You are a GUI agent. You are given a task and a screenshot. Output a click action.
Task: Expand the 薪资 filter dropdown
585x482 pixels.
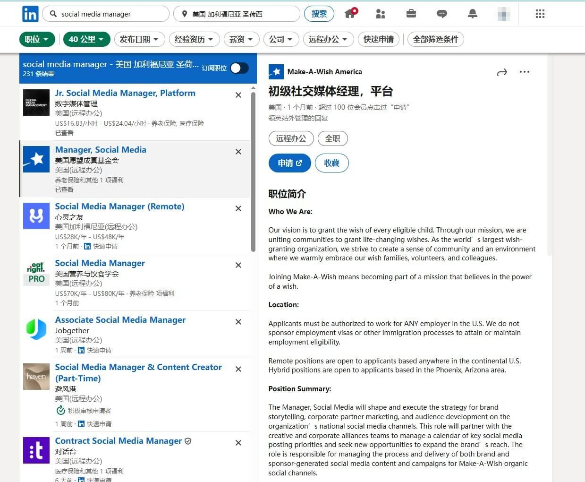(x=241, y=39)
